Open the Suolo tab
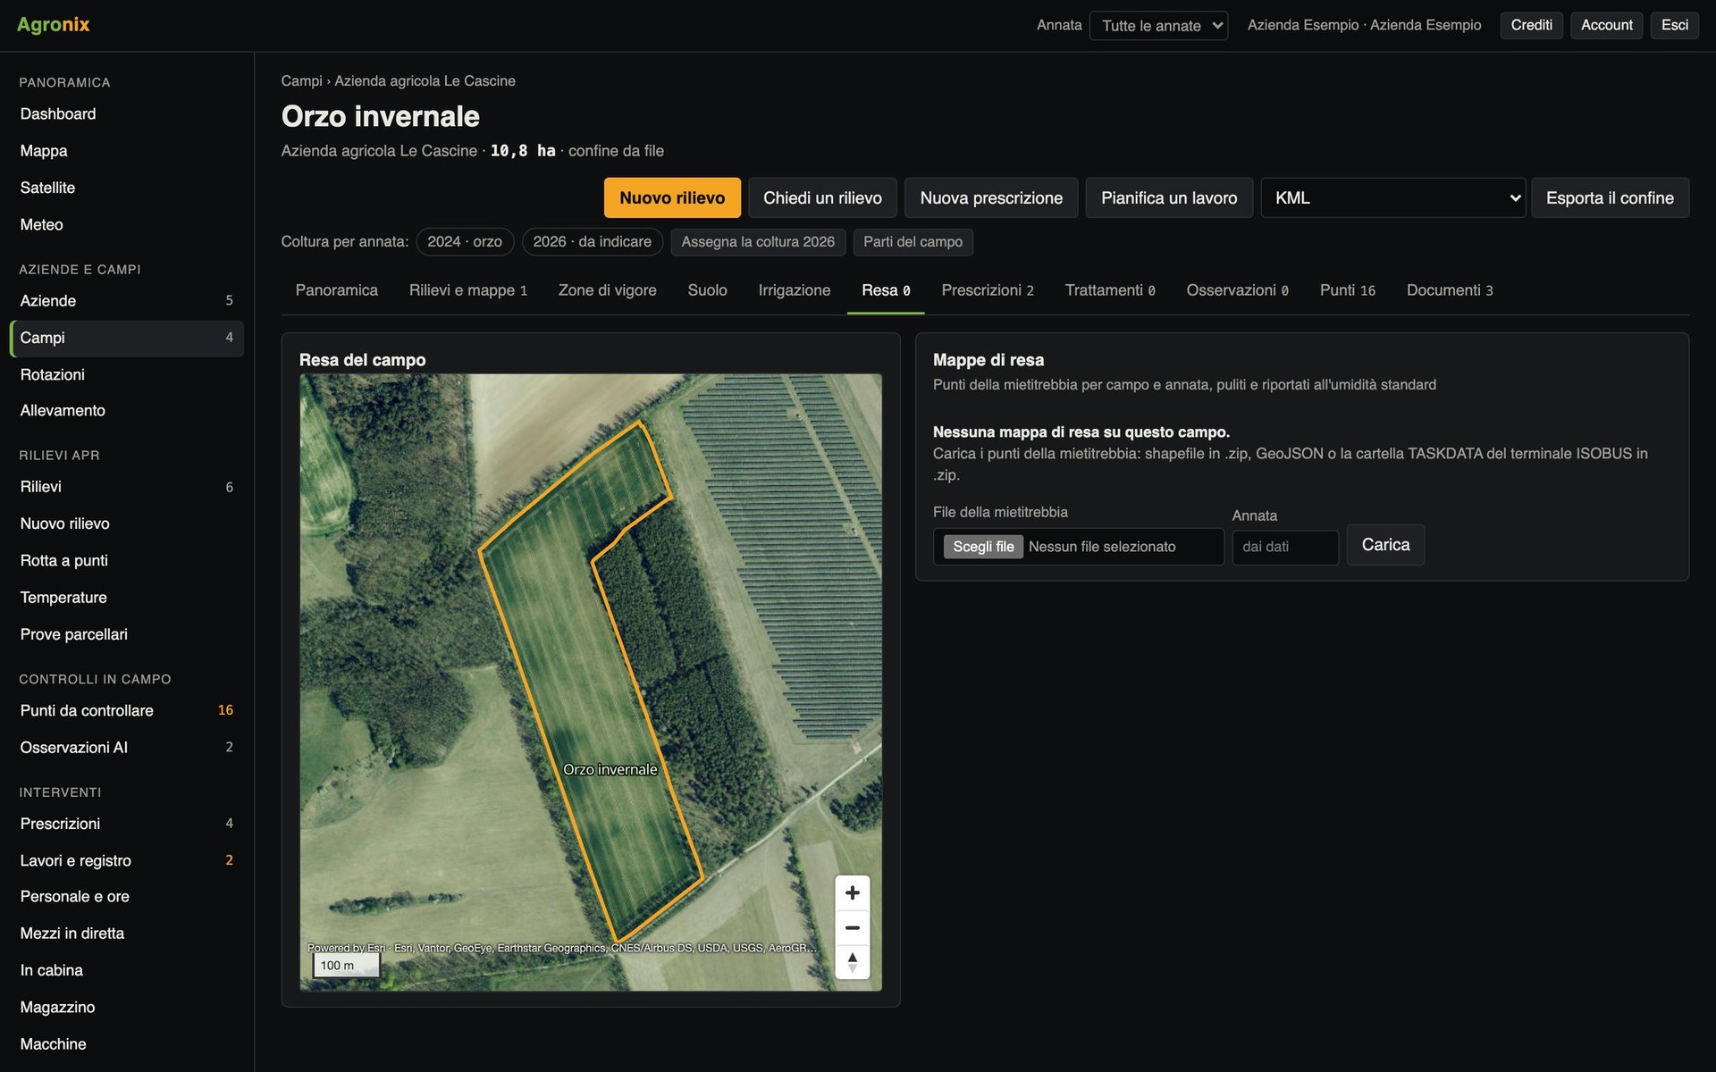Screen dimensions: 1716x1072 [x=707, y=290]
